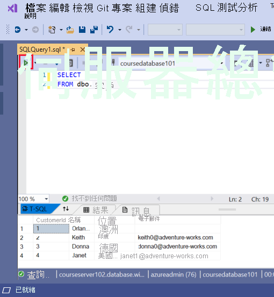
Task: Click the navigate backward icon
Action: click(x=18, y=30)
